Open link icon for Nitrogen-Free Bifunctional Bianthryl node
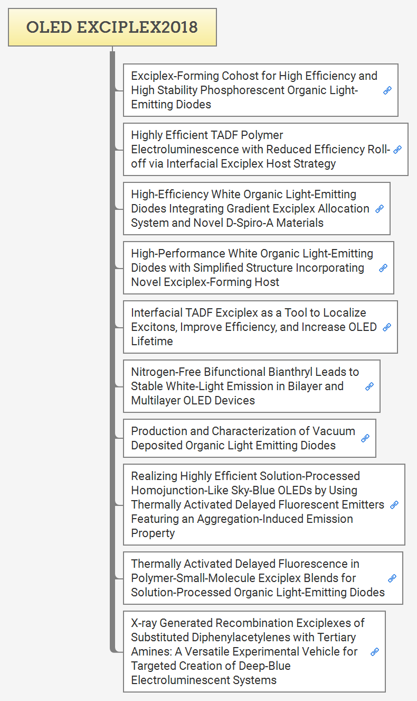 point(369,386)
